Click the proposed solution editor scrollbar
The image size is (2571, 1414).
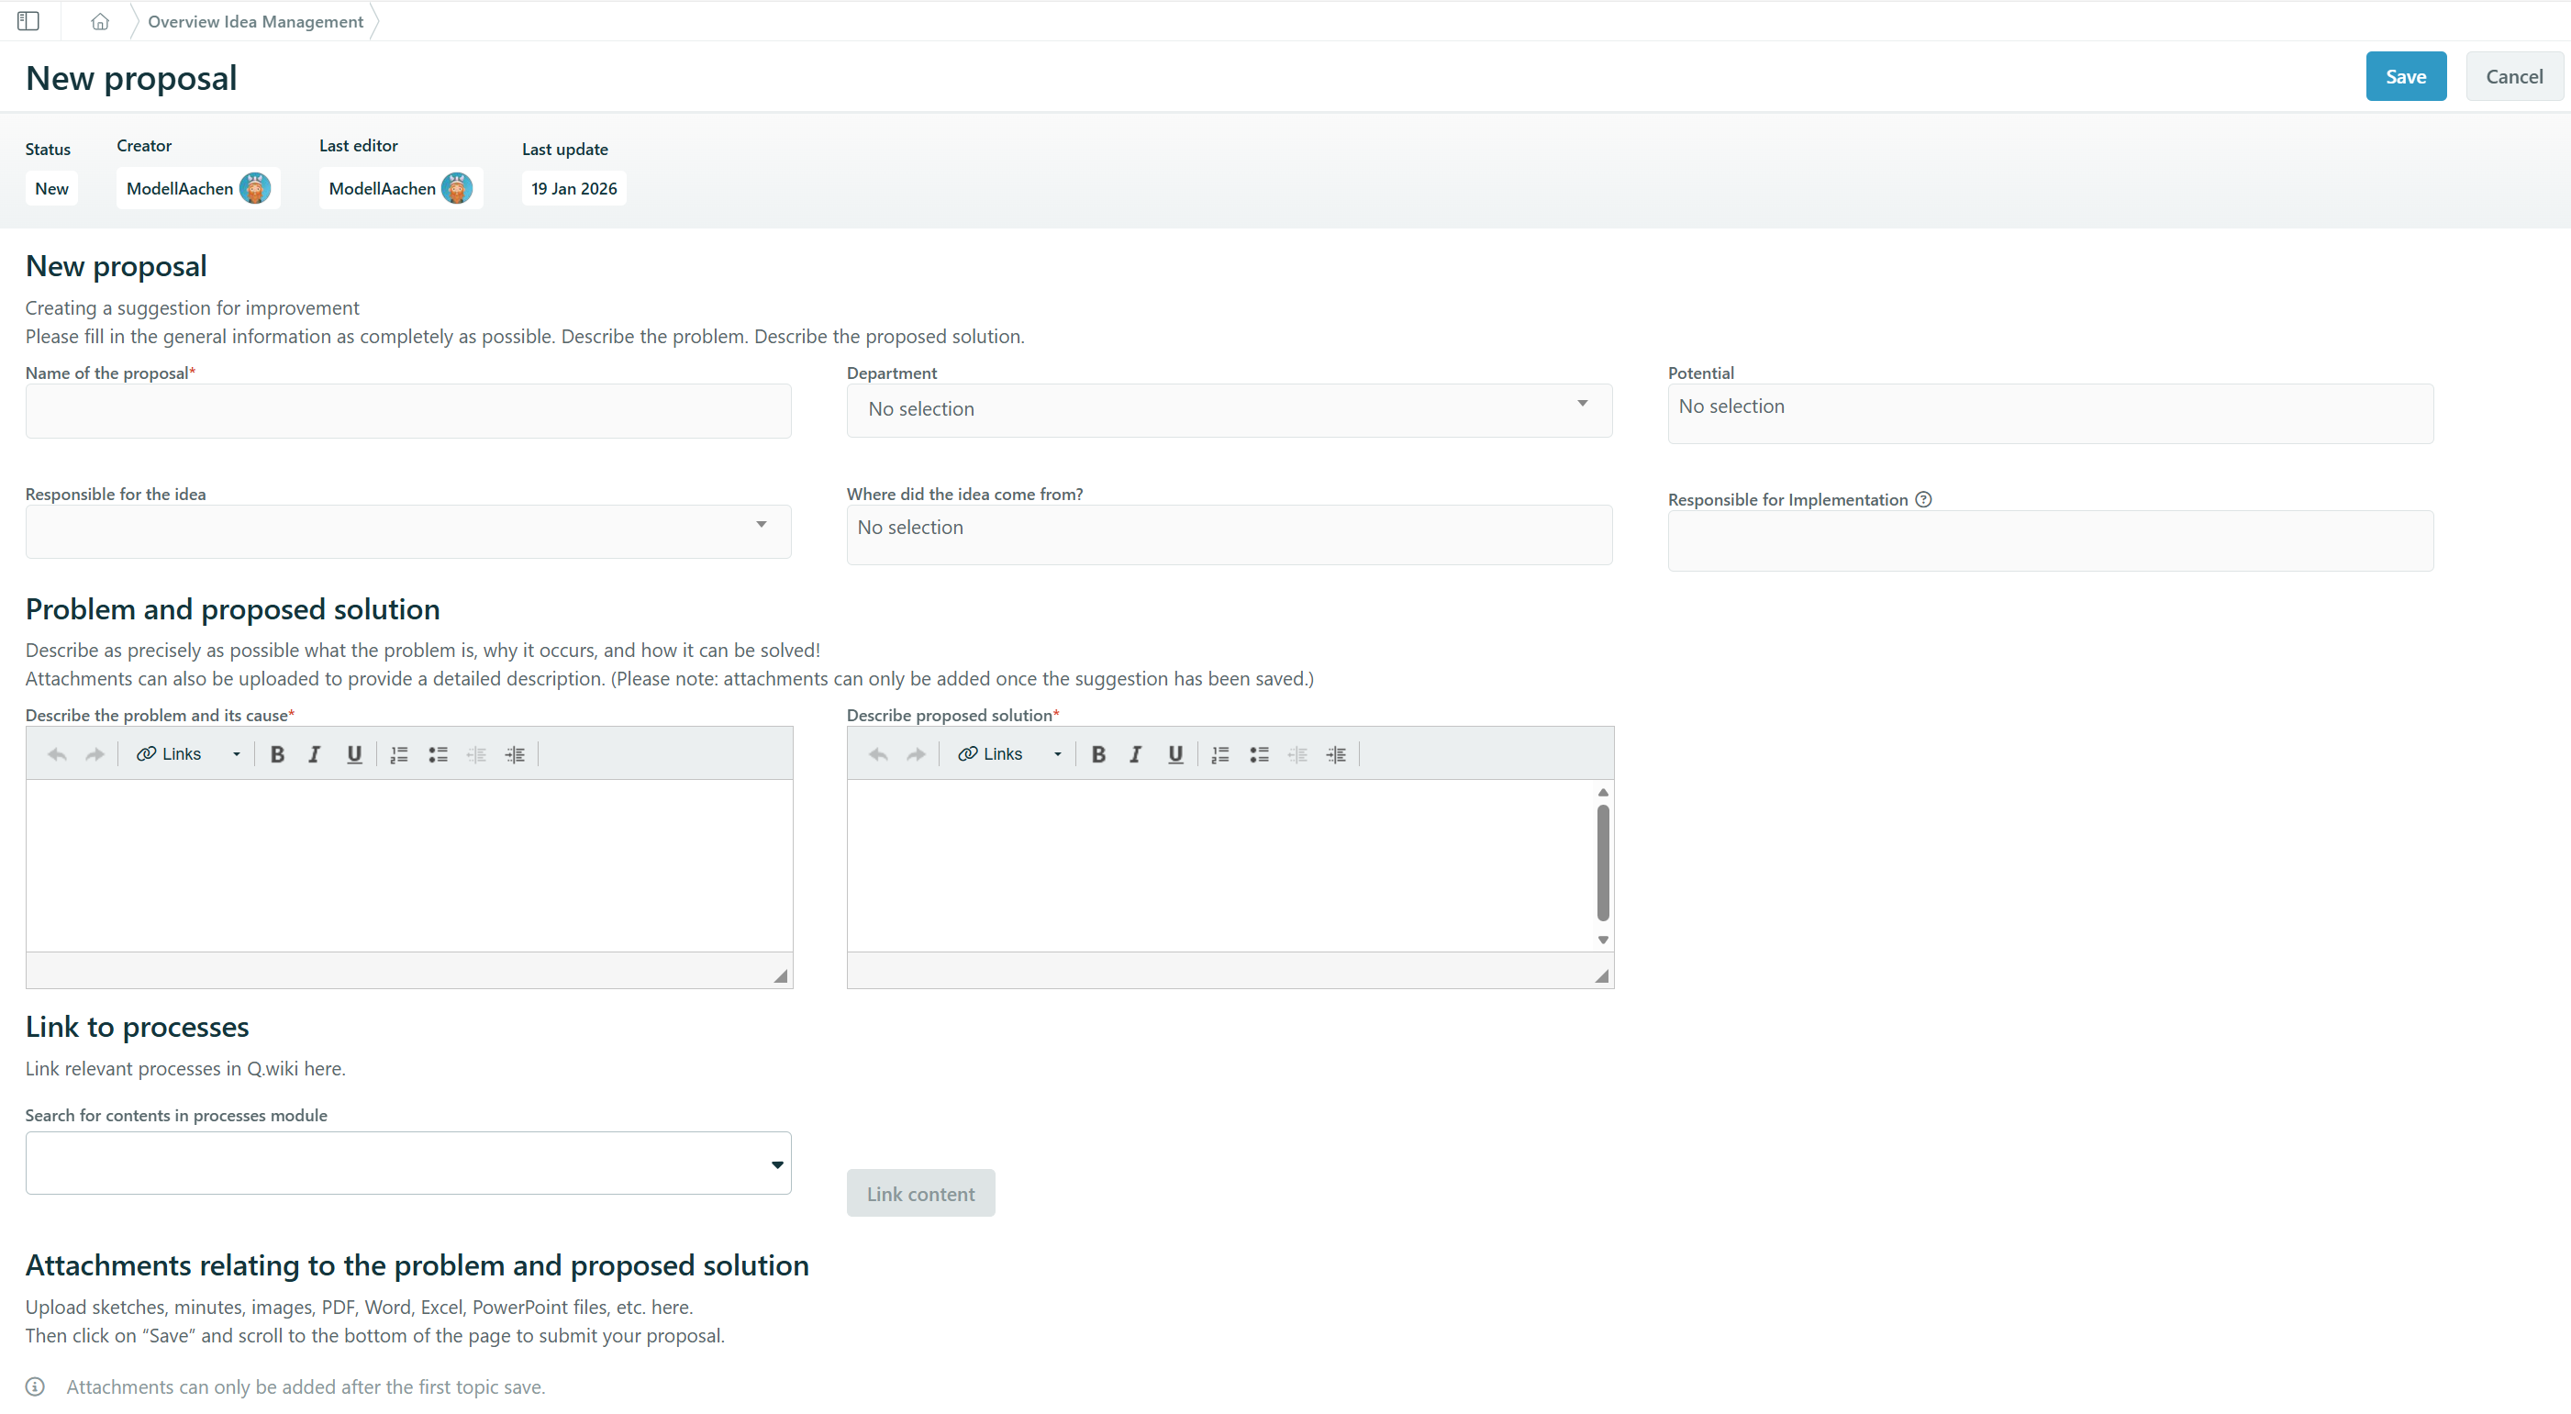[x=1602, y=863]
